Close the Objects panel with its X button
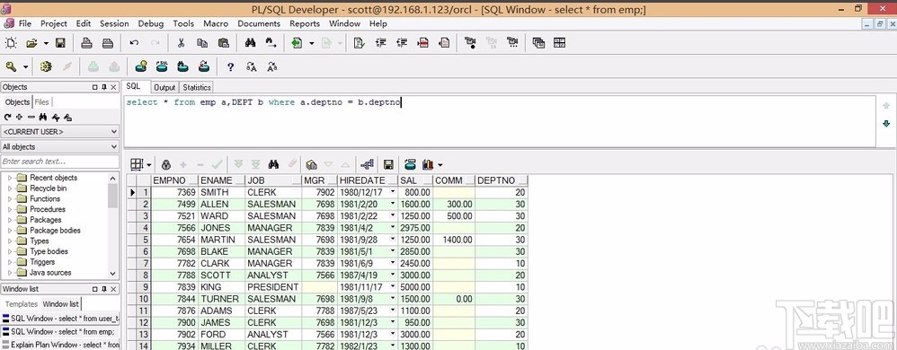Screen dimensions: 897x350 pos(114,87)
